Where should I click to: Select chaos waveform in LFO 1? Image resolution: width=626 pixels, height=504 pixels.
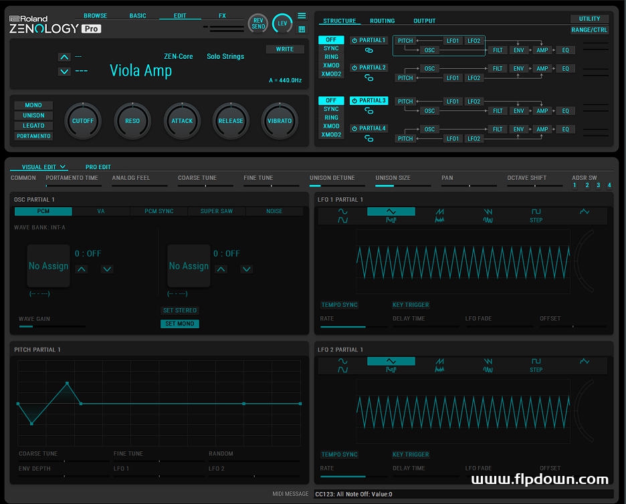pyautogui.click(x=488, y=221)
